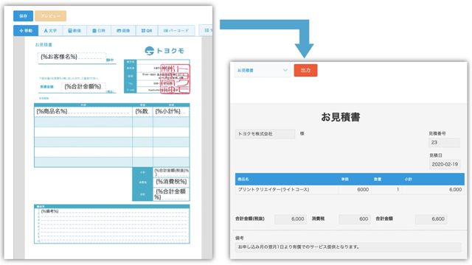472x265 pixels.
Task: Select the 数値 number tool
Action: tap(74, 31)
